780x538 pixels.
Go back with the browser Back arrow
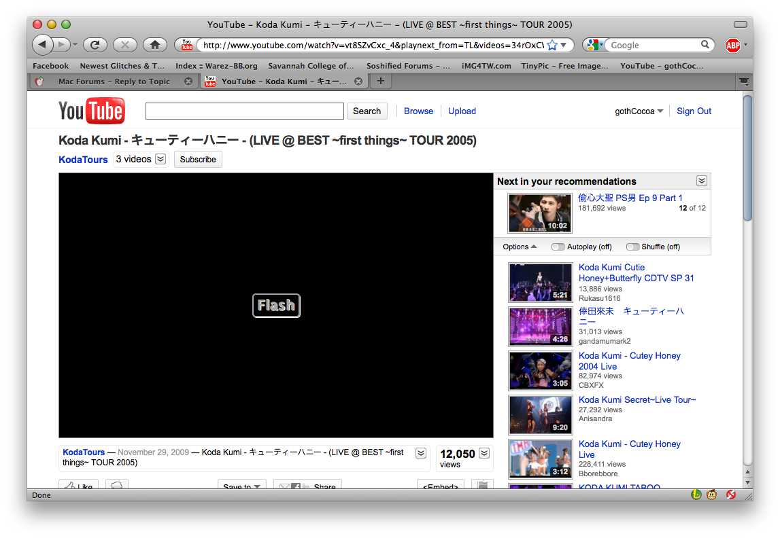tap(43, 45)
